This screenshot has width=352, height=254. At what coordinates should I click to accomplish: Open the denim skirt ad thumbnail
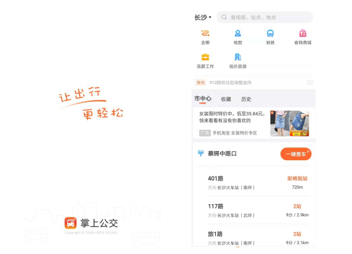pos(289,123)
